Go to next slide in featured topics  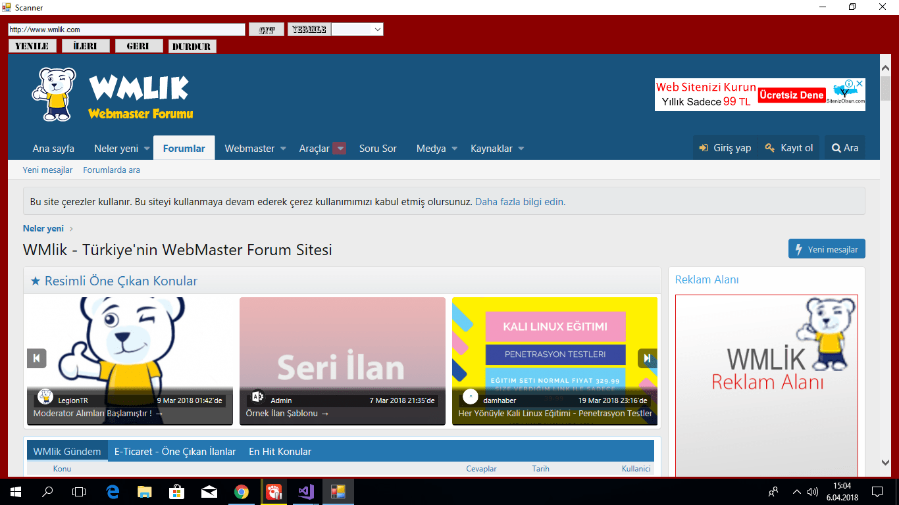647,358
